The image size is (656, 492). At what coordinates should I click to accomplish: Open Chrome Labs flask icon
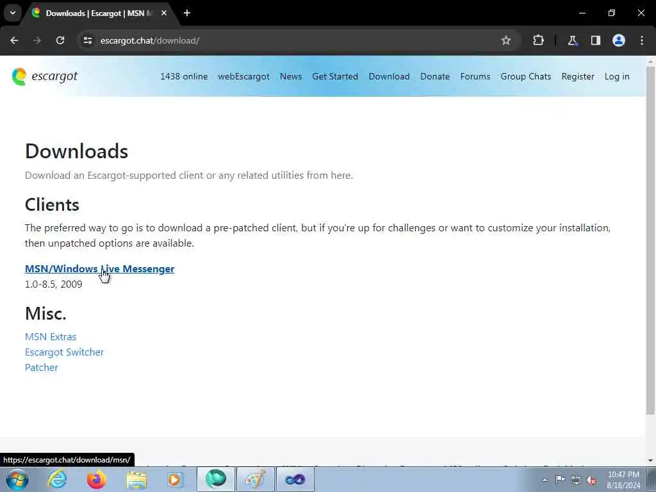(572, 40)
